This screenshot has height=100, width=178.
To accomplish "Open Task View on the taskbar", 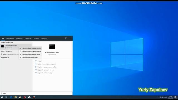I will tap(6, 97).
